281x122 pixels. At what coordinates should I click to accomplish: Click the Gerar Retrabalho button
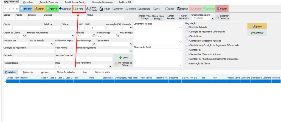(184, 17)
